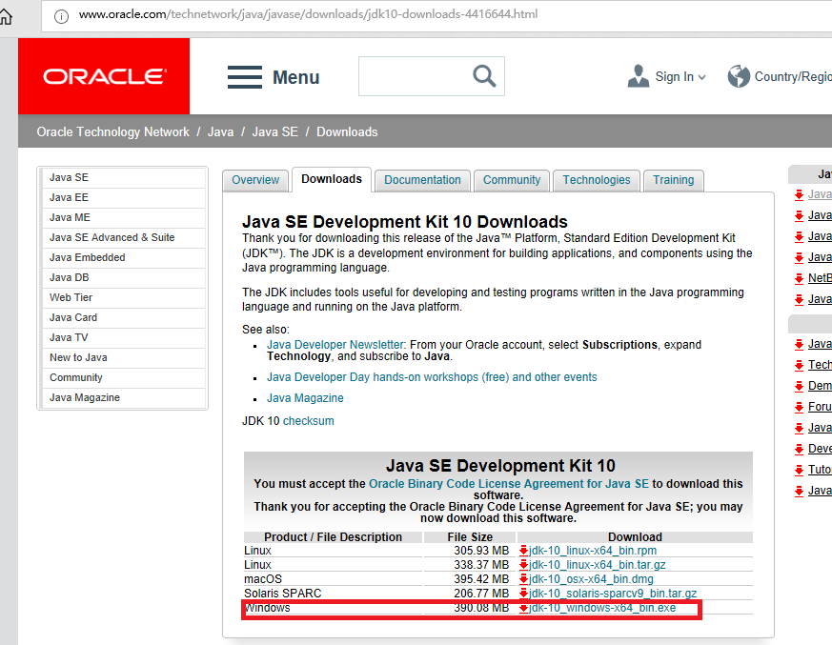
Task: Click download arrow beside NetBeans sidebar link
Action: coord(800,277)
